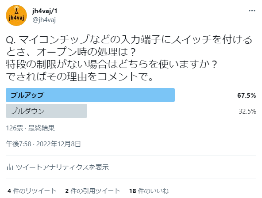Click the 126票 vote count text
Screen dimensions: 262x198
pos(15,128)
